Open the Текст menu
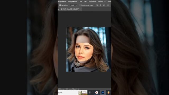 point(86,2)
